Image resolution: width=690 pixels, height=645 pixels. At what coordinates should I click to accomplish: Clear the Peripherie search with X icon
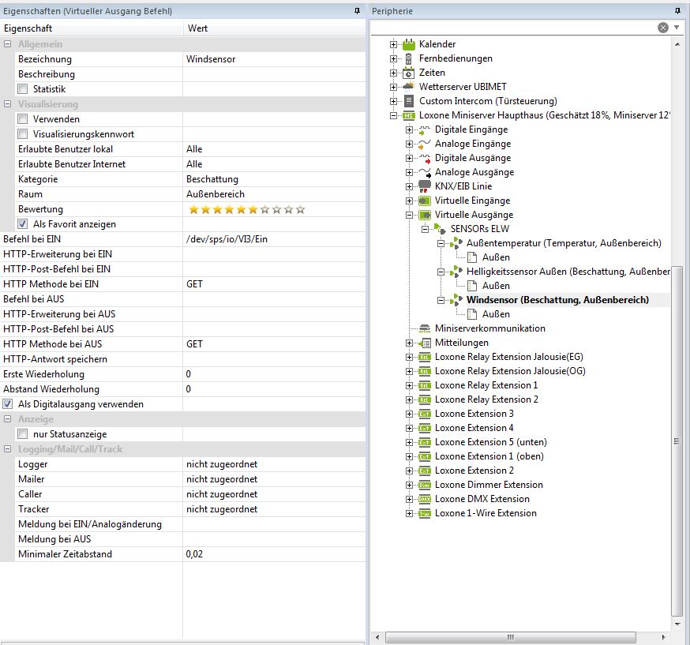663,28
